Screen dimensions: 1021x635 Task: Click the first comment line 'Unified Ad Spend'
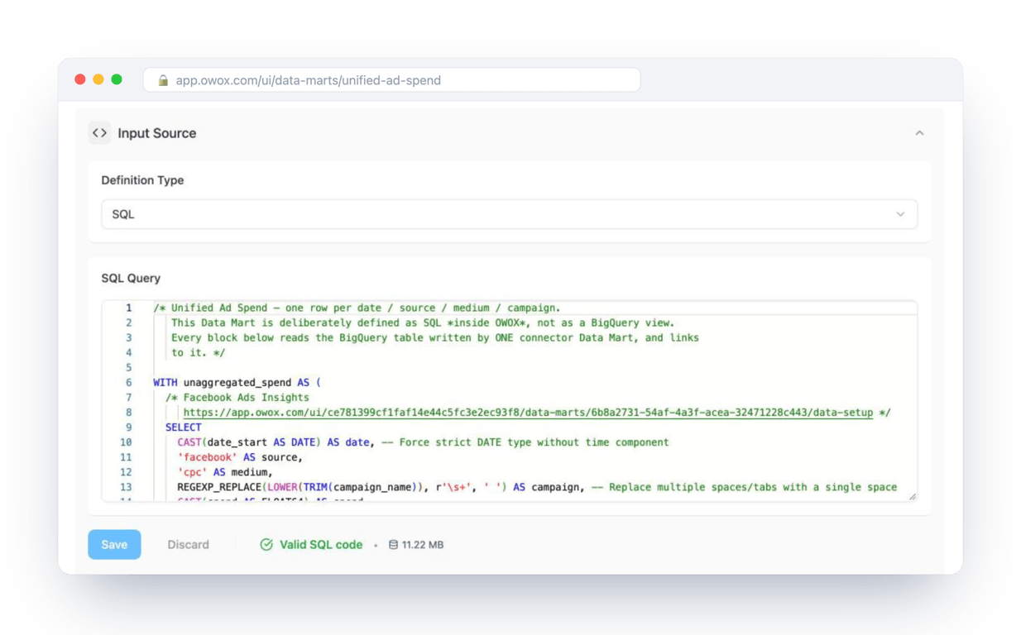pos(357,308)
